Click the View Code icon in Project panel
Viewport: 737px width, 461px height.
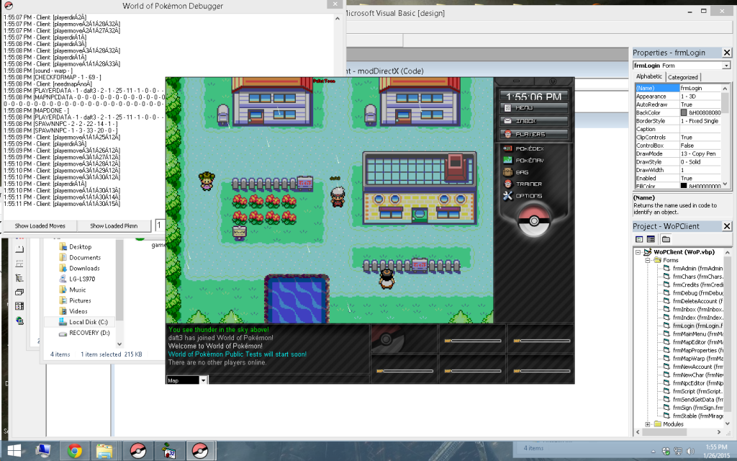tap(639, 239)
